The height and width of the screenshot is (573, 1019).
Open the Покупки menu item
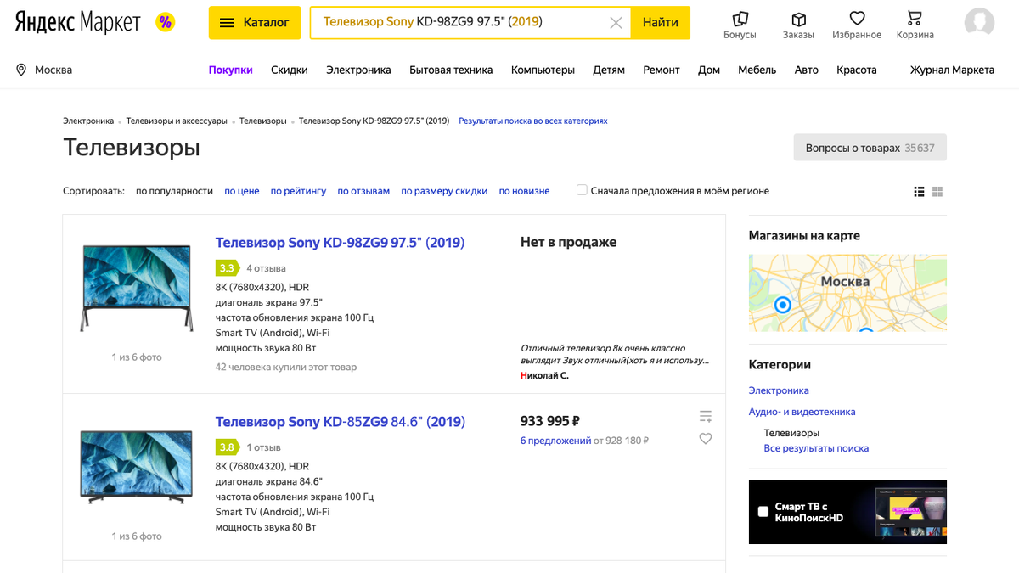[x=231, y=70]
